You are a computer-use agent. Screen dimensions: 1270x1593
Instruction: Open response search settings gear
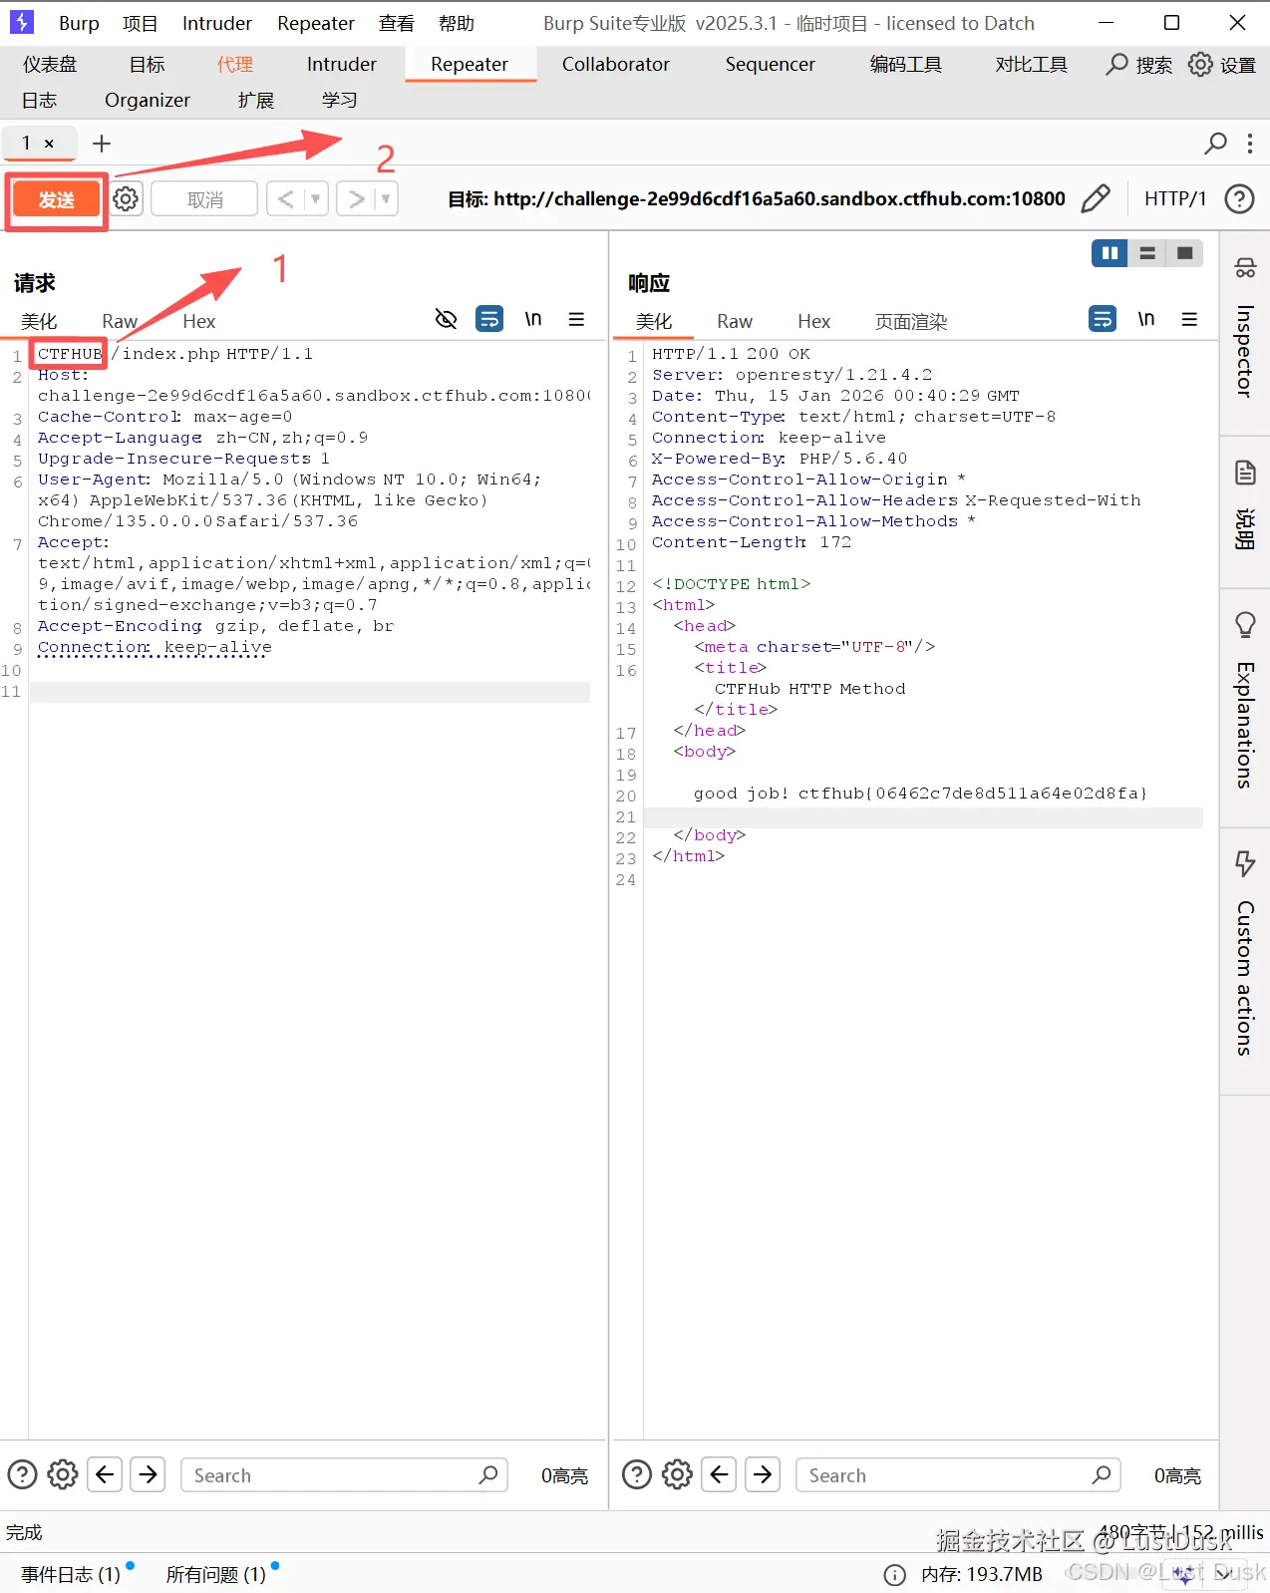coord(678,1474)
